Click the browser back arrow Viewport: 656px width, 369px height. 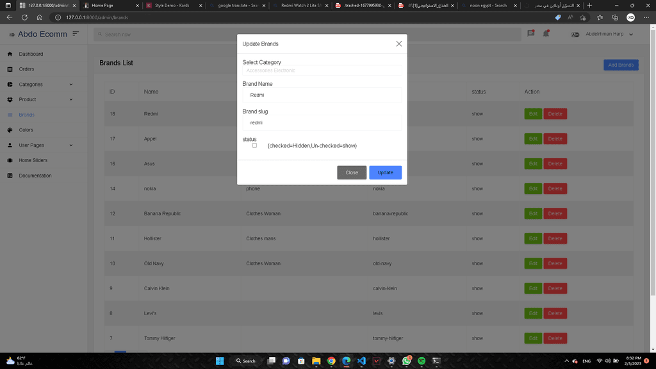pos(9,17)
